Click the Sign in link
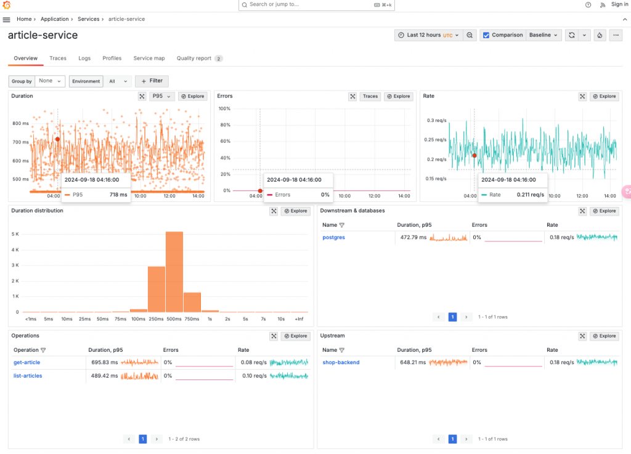Screen dimensions: 631x454 click(x=619, y=4)
